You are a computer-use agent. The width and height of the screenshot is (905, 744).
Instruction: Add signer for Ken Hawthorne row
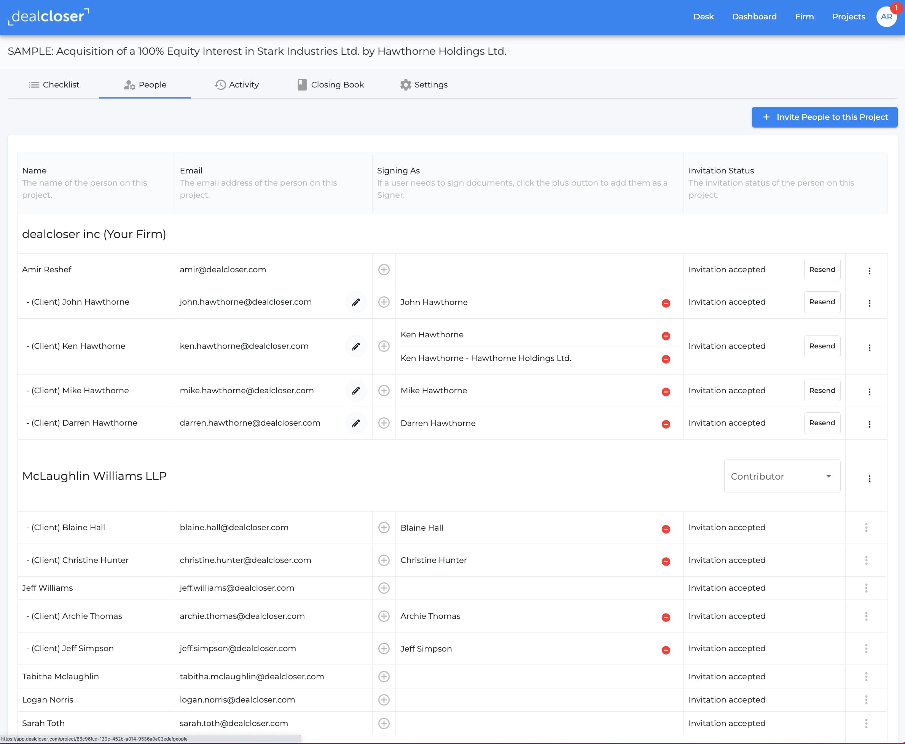pos(384,346)
